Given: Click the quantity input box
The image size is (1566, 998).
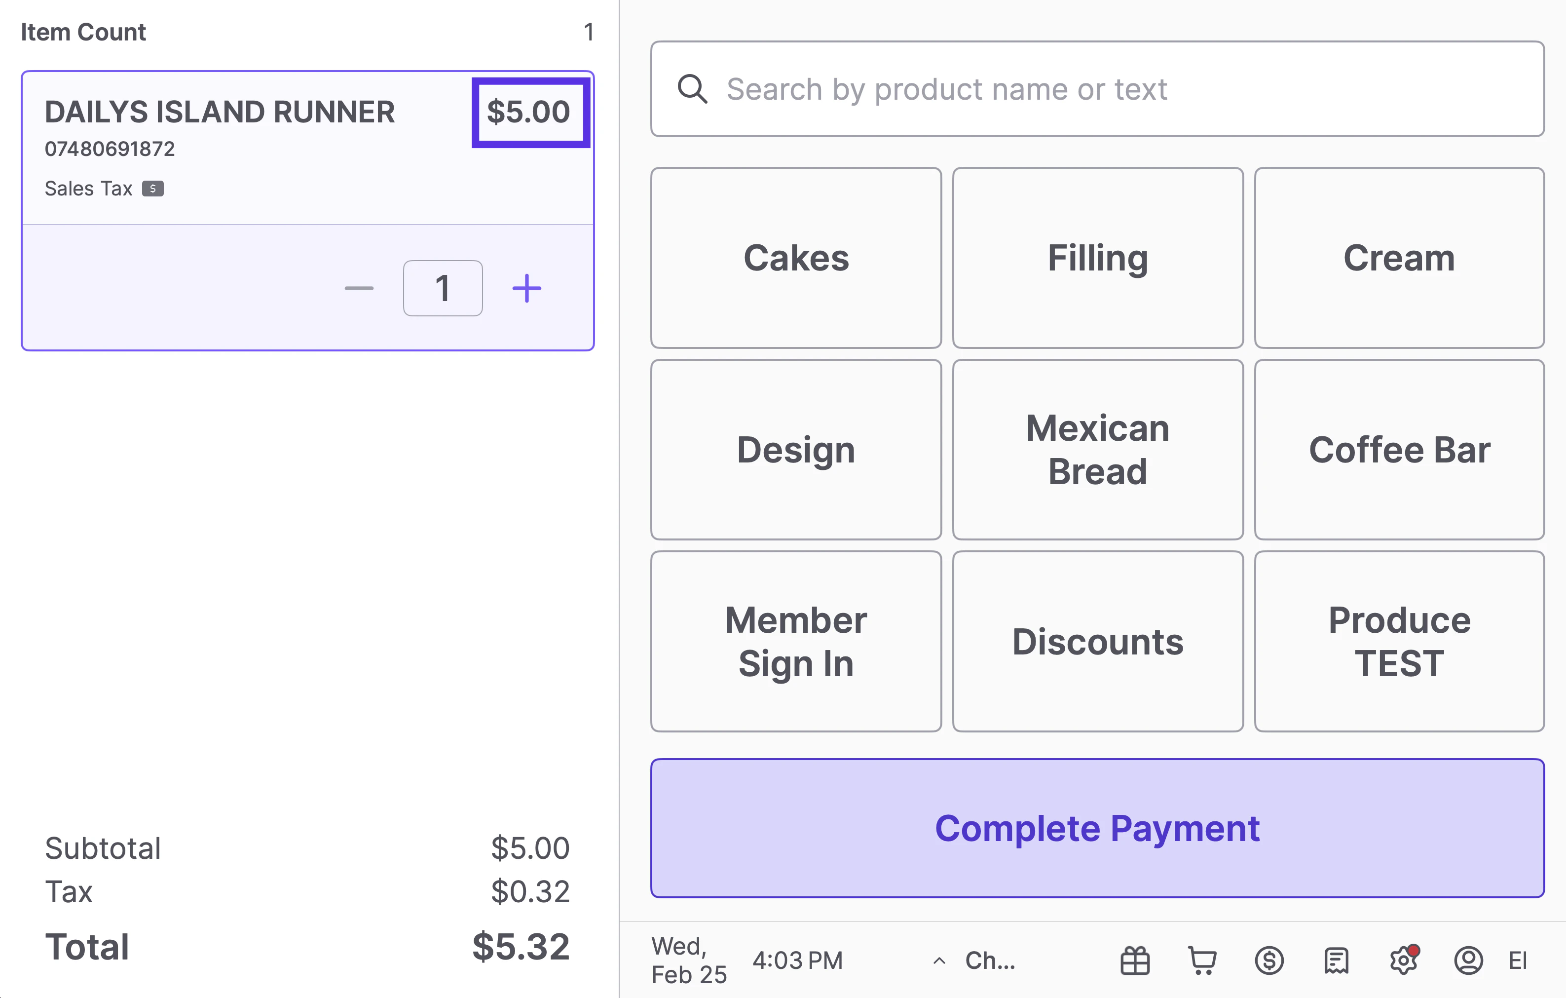Looking at the screenshot, I should tap(443, 288).
